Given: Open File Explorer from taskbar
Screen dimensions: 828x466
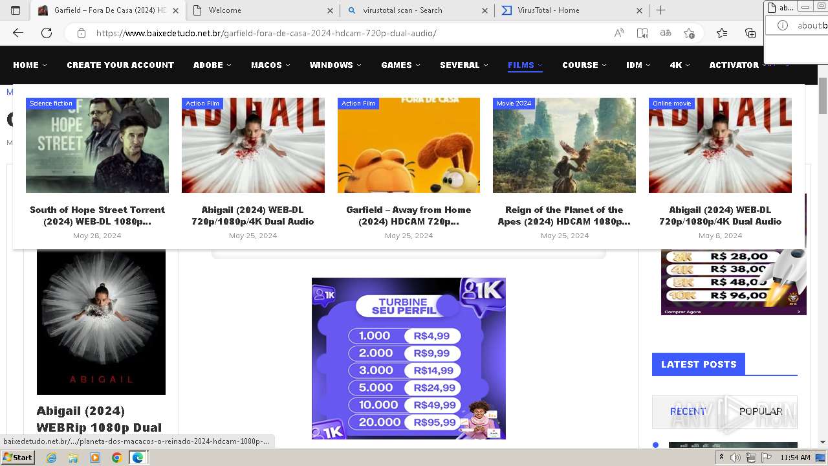Looking at the screenshot, I should pyautogui.click(x=73, y=458).
